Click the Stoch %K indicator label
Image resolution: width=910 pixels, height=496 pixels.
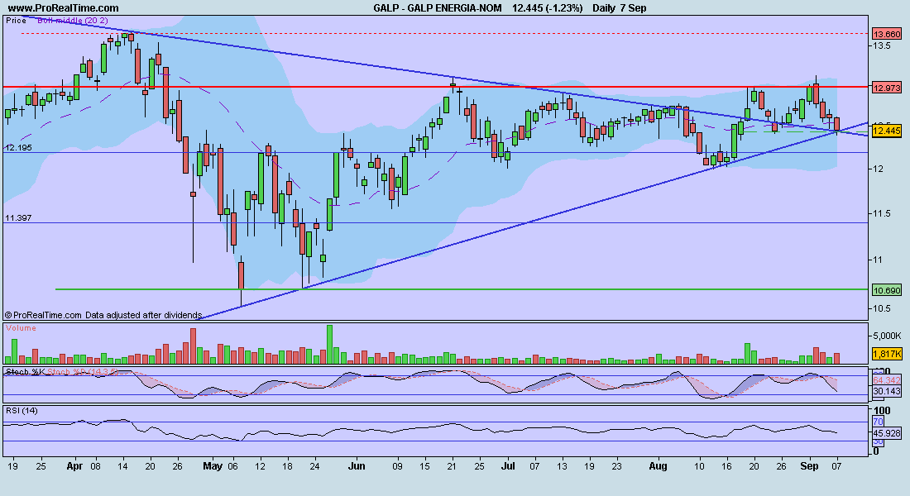coord(25,372)
